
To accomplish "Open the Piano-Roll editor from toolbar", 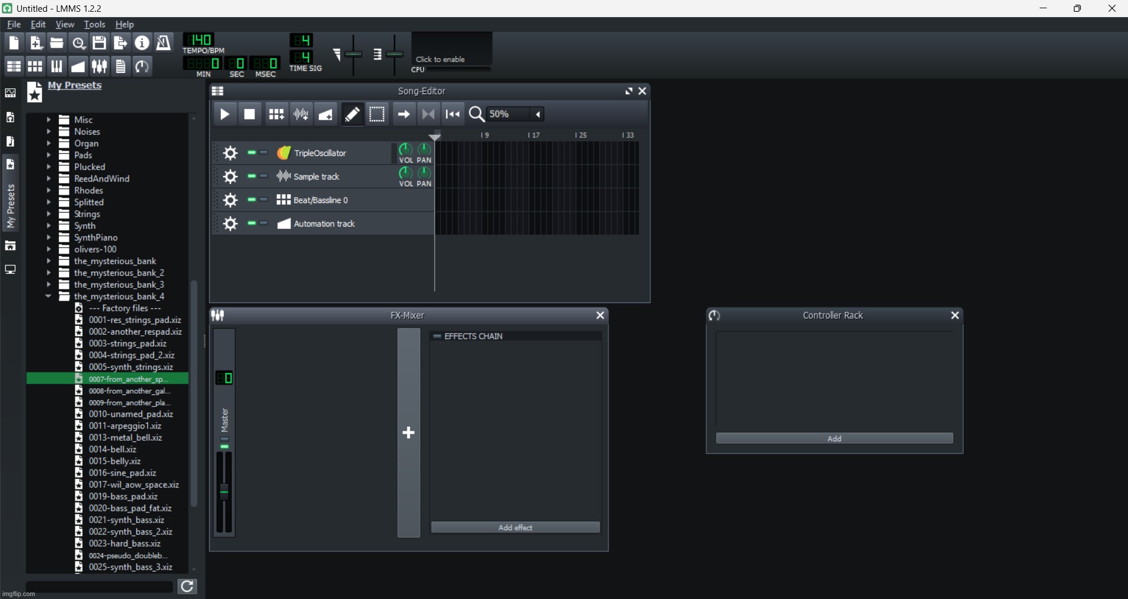I will (x=57, y=66).
